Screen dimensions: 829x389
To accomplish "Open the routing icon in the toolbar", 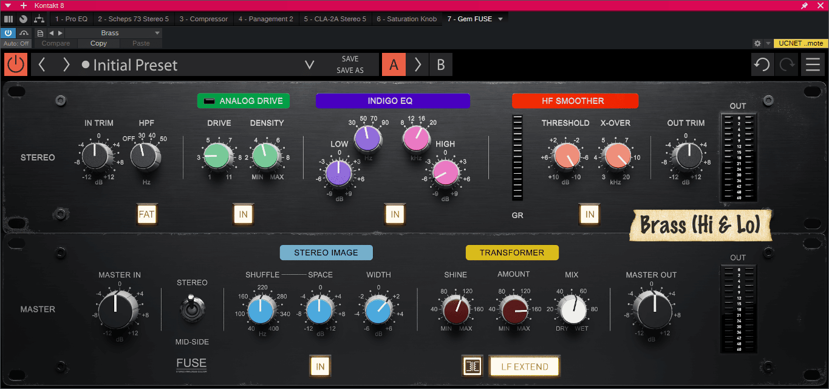I will coord(38,19).
